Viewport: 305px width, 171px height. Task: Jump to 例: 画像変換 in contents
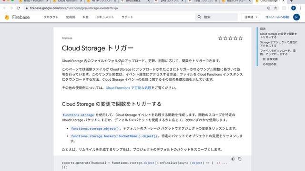(270, 59)
